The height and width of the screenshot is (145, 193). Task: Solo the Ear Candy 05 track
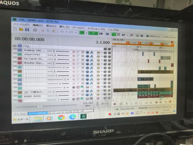click(x=109, y=60)
